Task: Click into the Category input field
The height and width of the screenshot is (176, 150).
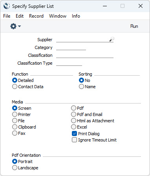Action: click(x=71, y=47)
